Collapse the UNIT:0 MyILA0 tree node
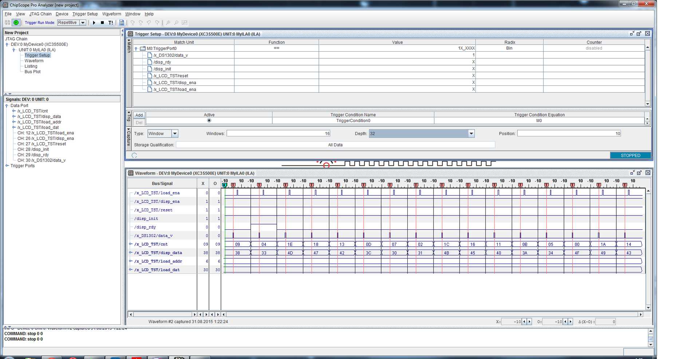Viewport: 699px width, 359px height. 14,50
